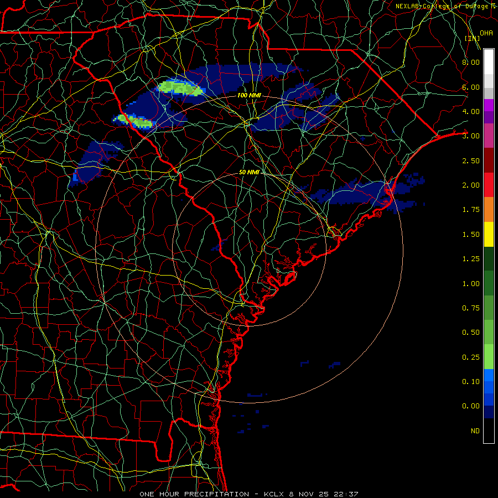The width and height of the screenshot is (498, 498).
Task: Click the 1.75 legend value
Action: pos(471,210)
